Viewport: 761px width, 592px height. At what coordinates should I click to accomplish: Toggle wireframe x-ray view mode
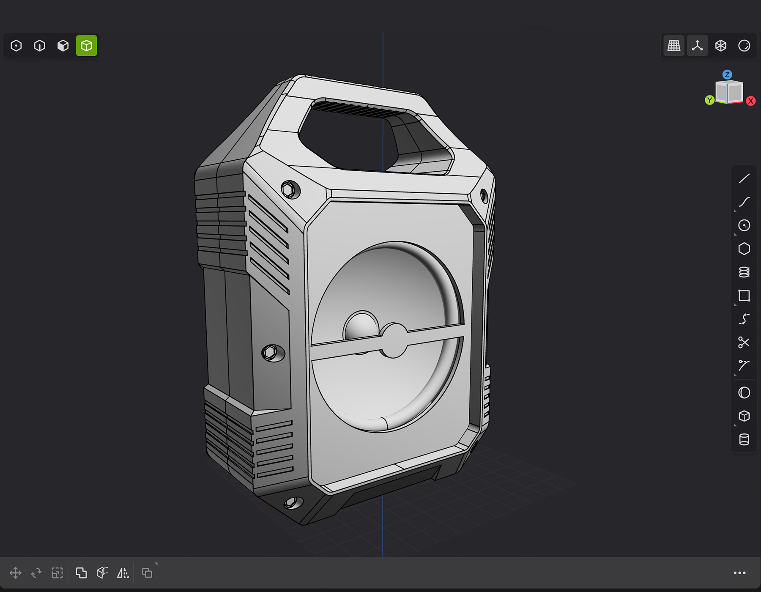coord(720,46)
